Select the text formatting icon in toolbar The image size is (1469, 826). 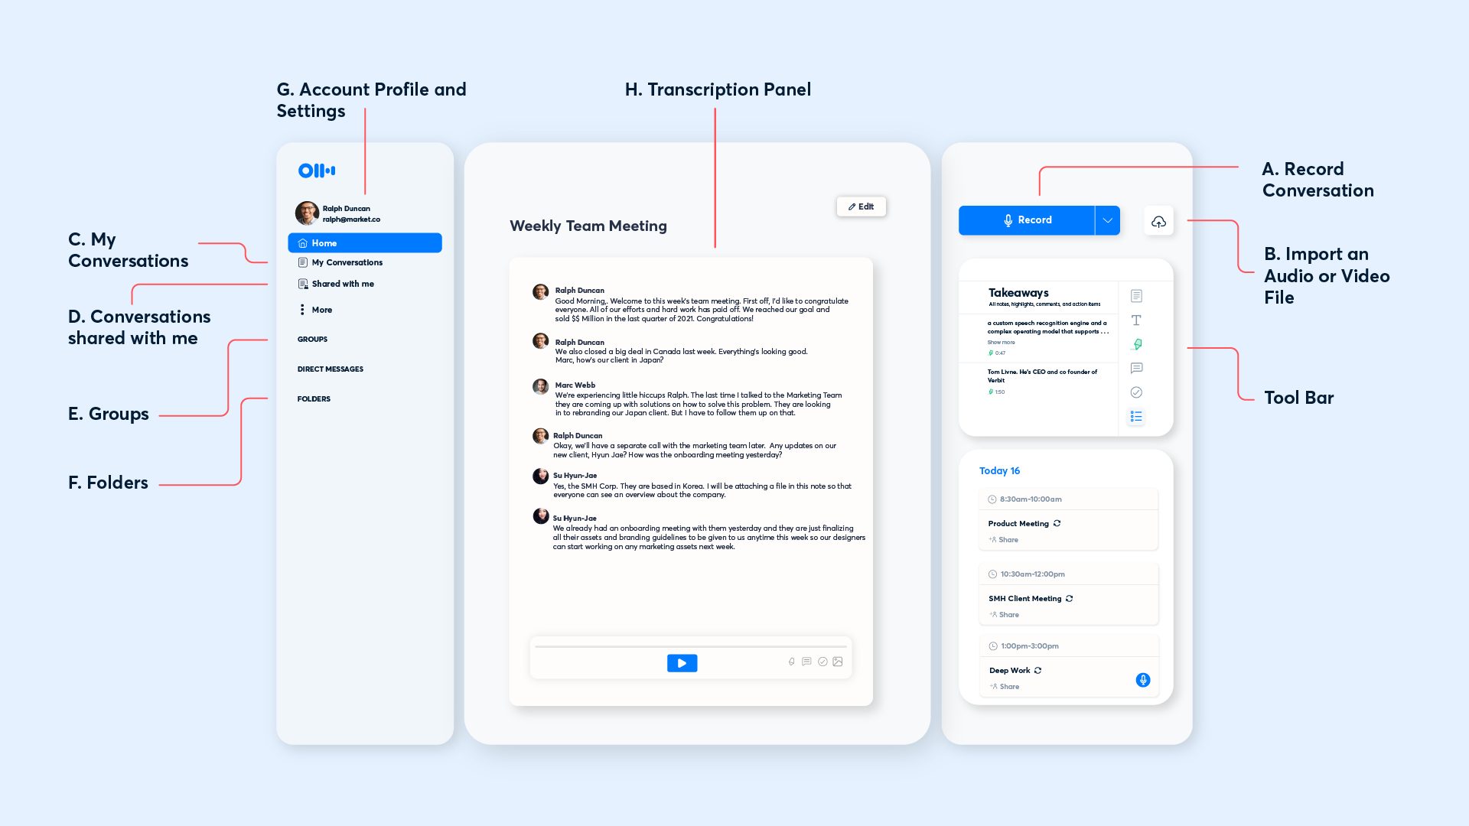pyautogui.click(x=1137, y=320)
